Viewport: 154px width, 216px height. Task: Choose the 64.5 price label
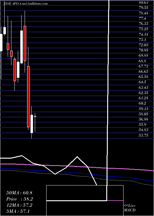tap(142, 82)
